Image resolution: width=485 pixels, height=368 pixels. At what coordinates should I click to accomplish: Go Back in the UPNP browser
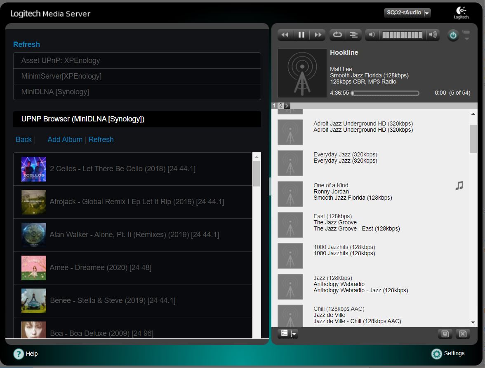(24, 140)
